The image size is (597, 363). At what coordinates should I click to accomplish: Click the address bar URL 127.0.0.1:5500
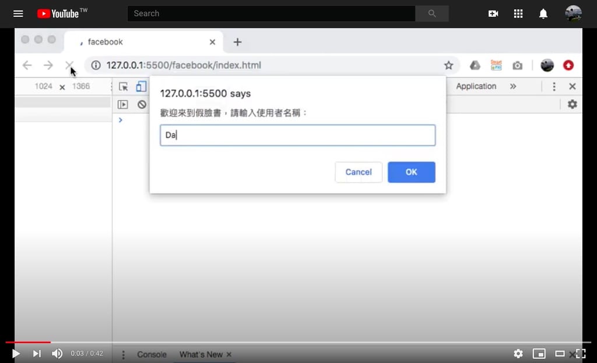click(x=184, y=65)
